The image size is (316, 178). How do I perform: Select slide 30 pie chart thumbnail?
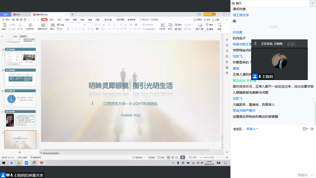(x=20, y=98)
